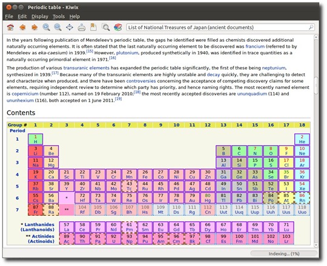Screen dimensions: 327x266
Task: Click the lanthanum (57 La) cell
Action: tap(67, 227)
